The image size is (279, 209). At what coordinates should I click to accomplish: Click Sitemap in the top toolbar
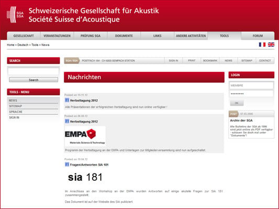247,61
